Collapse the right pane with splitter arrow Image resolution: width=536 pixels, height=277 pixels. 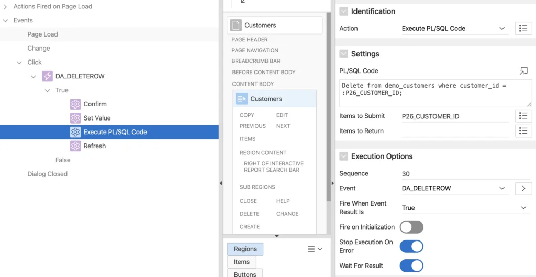click(332, 183)
